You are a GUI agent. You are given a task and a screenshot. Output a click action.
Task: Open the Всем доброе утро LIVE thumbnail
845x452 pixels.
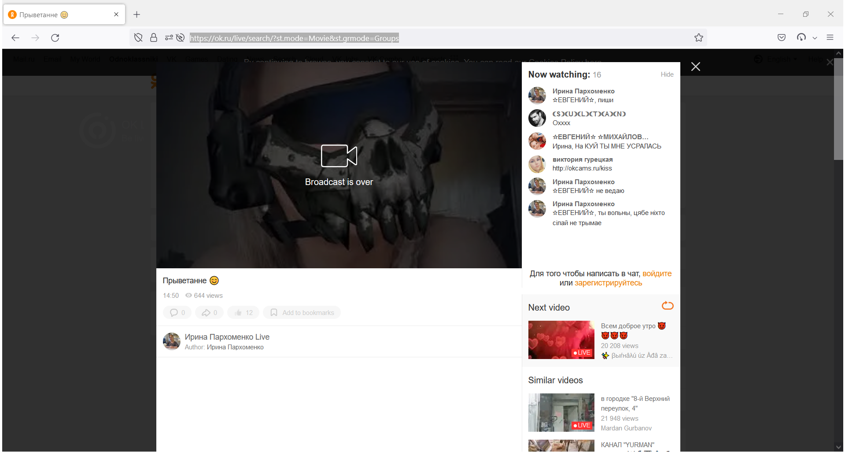(561, 340)
